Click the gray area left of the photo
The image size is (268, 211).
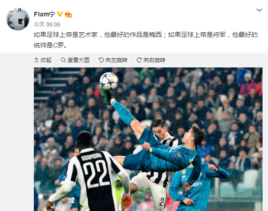[17, 132]
